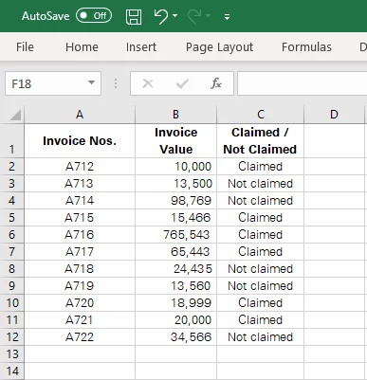
Task: Select the Claimed status cell for A721
Action: pyautogui.click(x=261, y=320)
